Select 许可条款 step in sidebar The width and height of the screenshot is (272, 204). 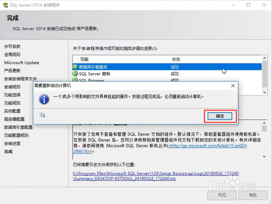(x=12, y=46)
